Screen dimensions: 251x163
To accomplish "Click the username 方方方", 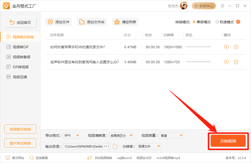I will tap(173, 6).
